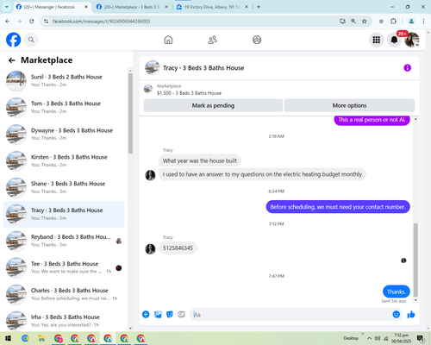
Task: Open a new browser tab
Action: [259, 7]
